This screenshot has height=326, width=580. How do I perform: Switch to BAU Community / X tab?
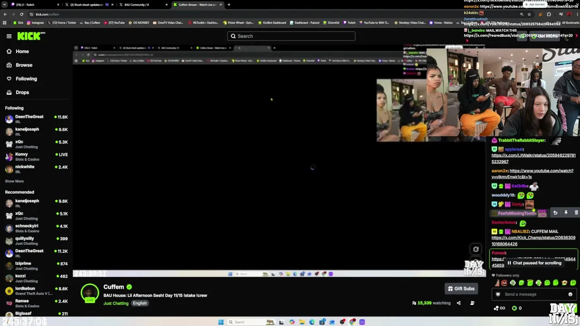point(143,5)
